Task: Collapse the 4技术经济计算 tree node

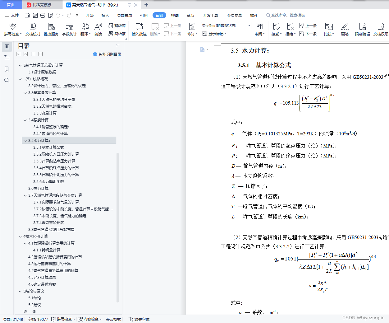Action: [20, 236]
